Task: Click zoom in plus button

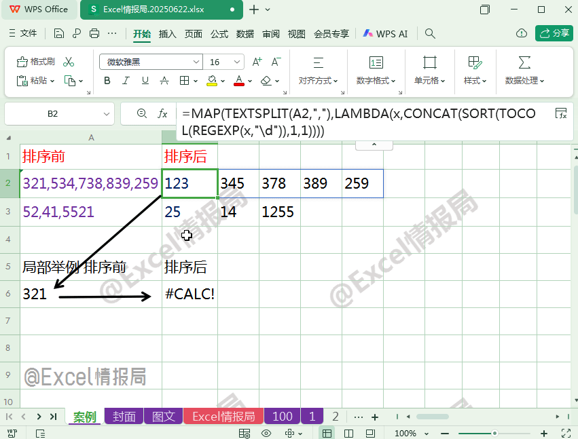Action: pos(544,433)
